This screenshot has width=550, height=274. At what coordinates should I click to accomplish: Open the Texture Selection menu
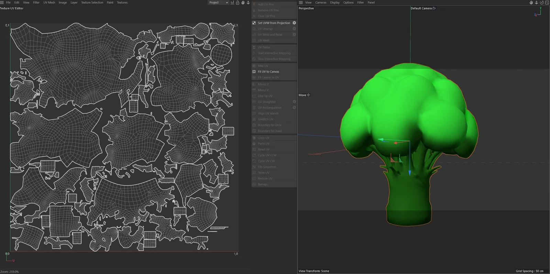tap(92, 2)
